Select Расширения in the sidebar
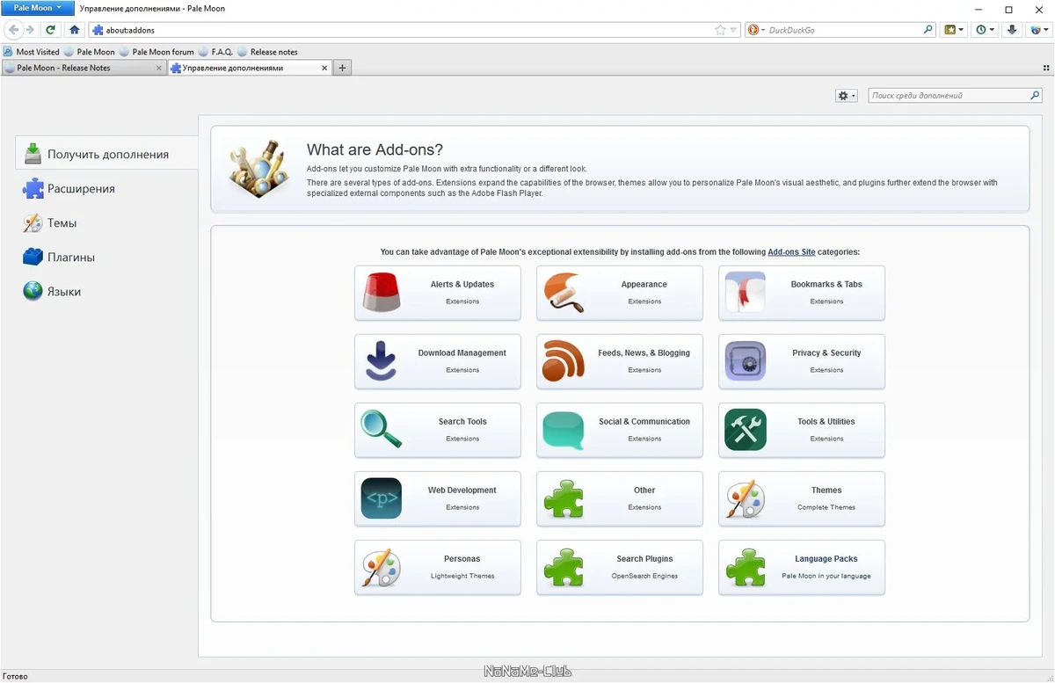The image size is (1055, 683). coord(81,188)
